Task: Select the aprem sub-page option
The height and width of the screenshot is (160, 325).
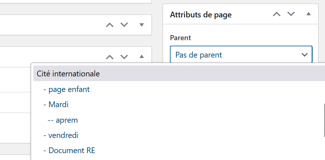Action: point(67,120)
